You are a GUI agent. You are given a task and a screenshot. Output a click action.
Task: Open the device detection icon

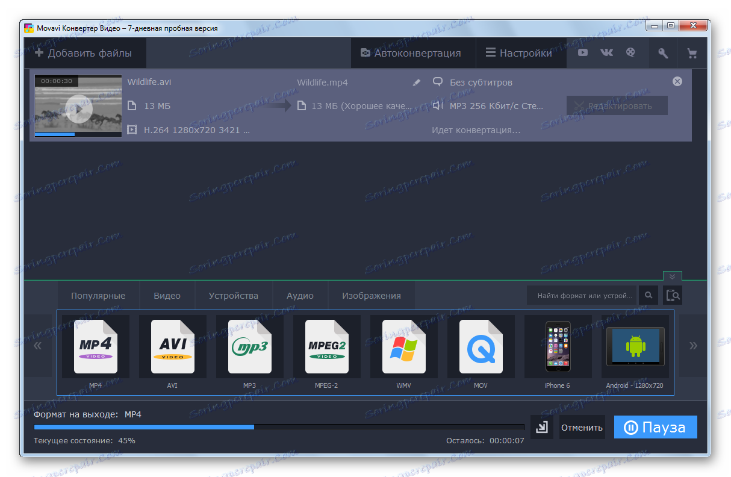click(x=673, y=295)
